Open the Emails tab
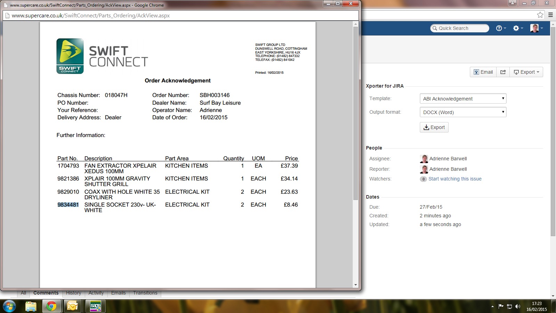Screen dimensions: 556x313 118,293
